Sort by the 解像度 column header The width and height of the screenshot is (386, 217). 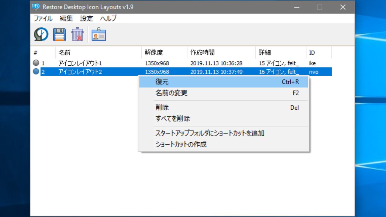[x=164, y=52]
